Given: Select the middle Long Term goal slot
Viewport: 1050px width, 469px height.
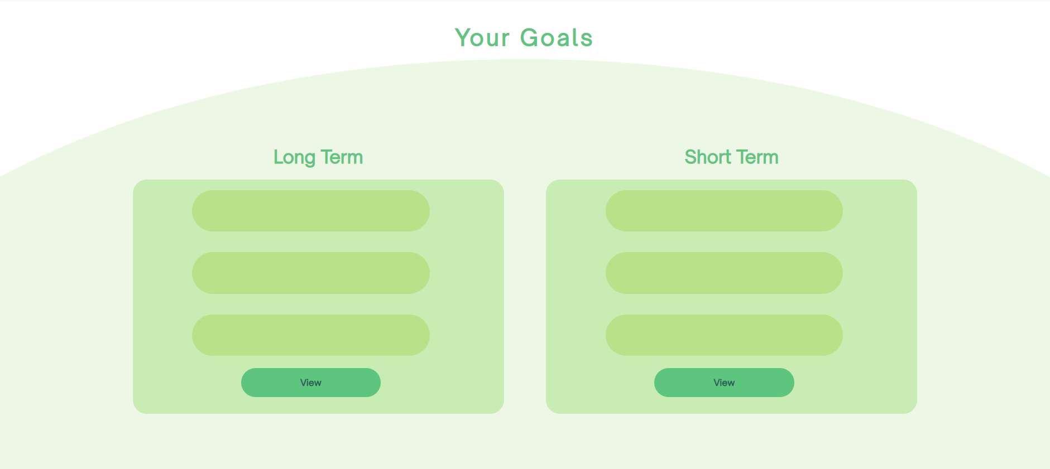Looking at the screenshot, I should click(311, 273).
